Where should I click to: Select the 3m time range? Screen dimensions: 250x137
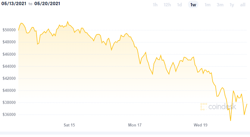pos(220,5)
